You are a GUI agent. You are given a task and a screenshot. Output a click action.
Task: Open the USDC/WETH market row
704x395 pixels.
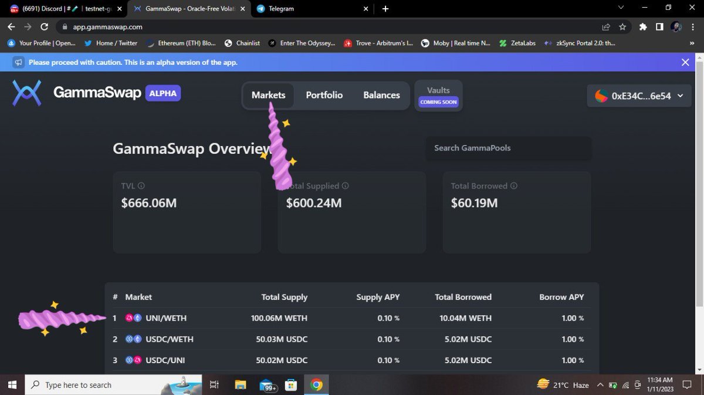[352, 339]
